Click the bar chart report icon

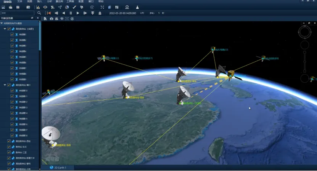38,7
